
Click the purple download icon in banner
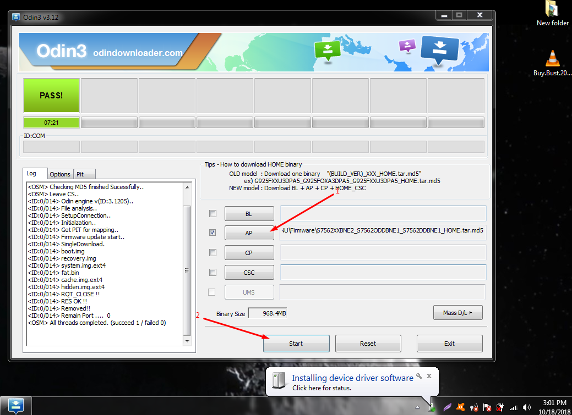click(x=407, y=46)
